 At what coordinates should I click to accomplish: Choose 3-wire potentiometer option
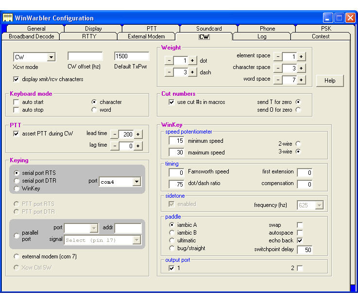pyautogui.click(x=298, y=152)
